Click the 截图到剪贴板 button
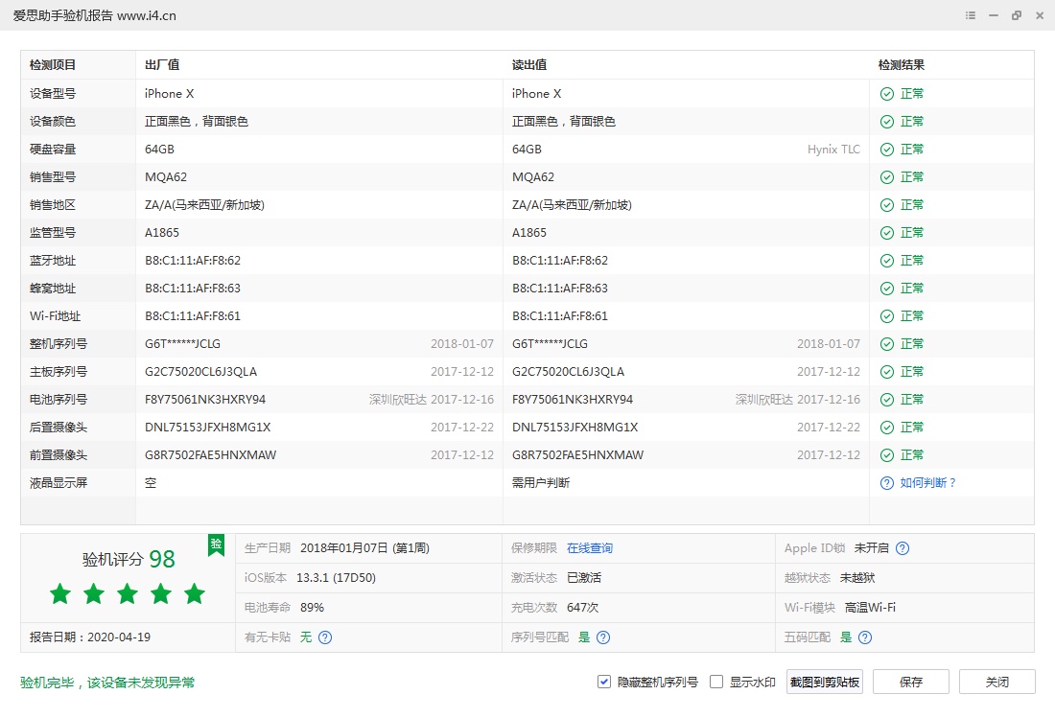 tap(825, 682)
